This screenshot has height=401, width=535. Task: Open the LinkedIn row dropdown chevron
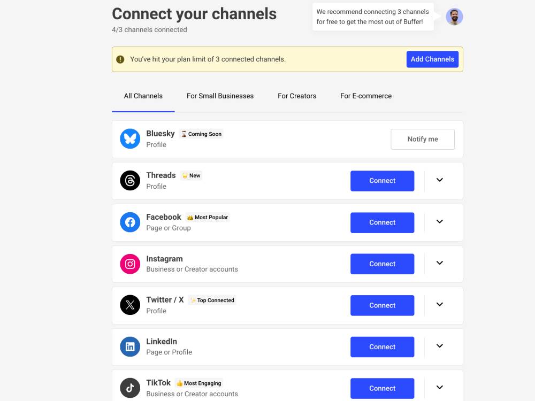coord(439,346)
